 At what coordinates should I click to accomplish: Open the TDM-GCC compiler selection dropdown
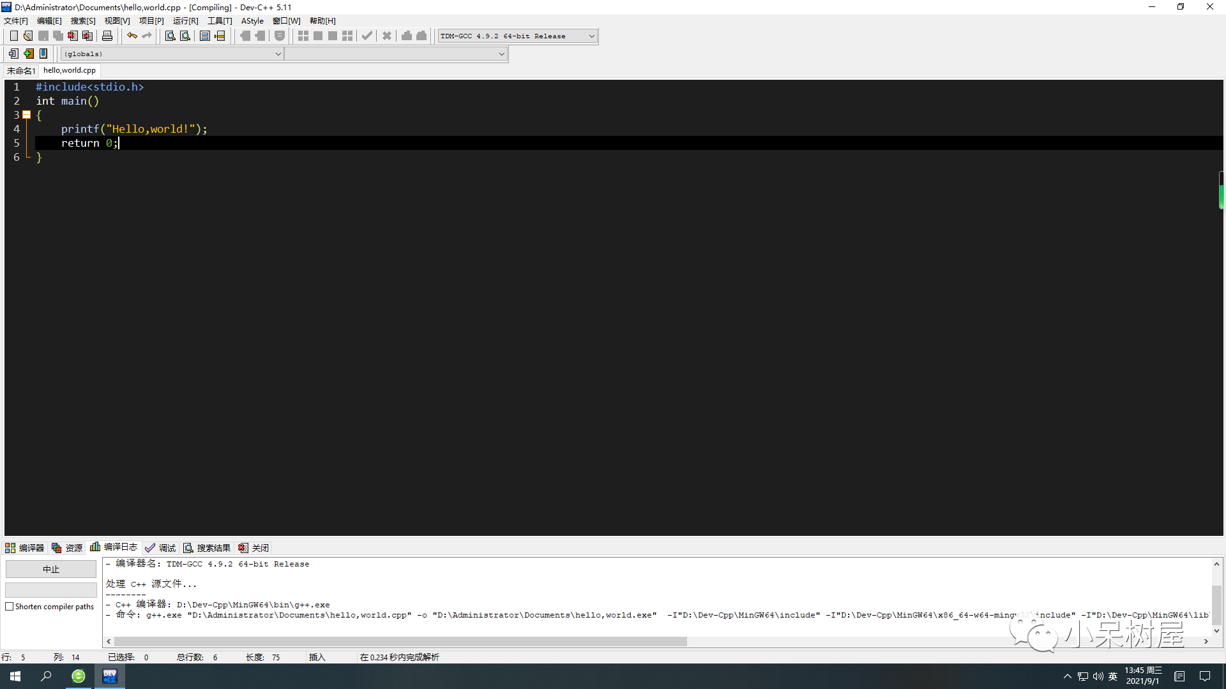pos(591,36)
